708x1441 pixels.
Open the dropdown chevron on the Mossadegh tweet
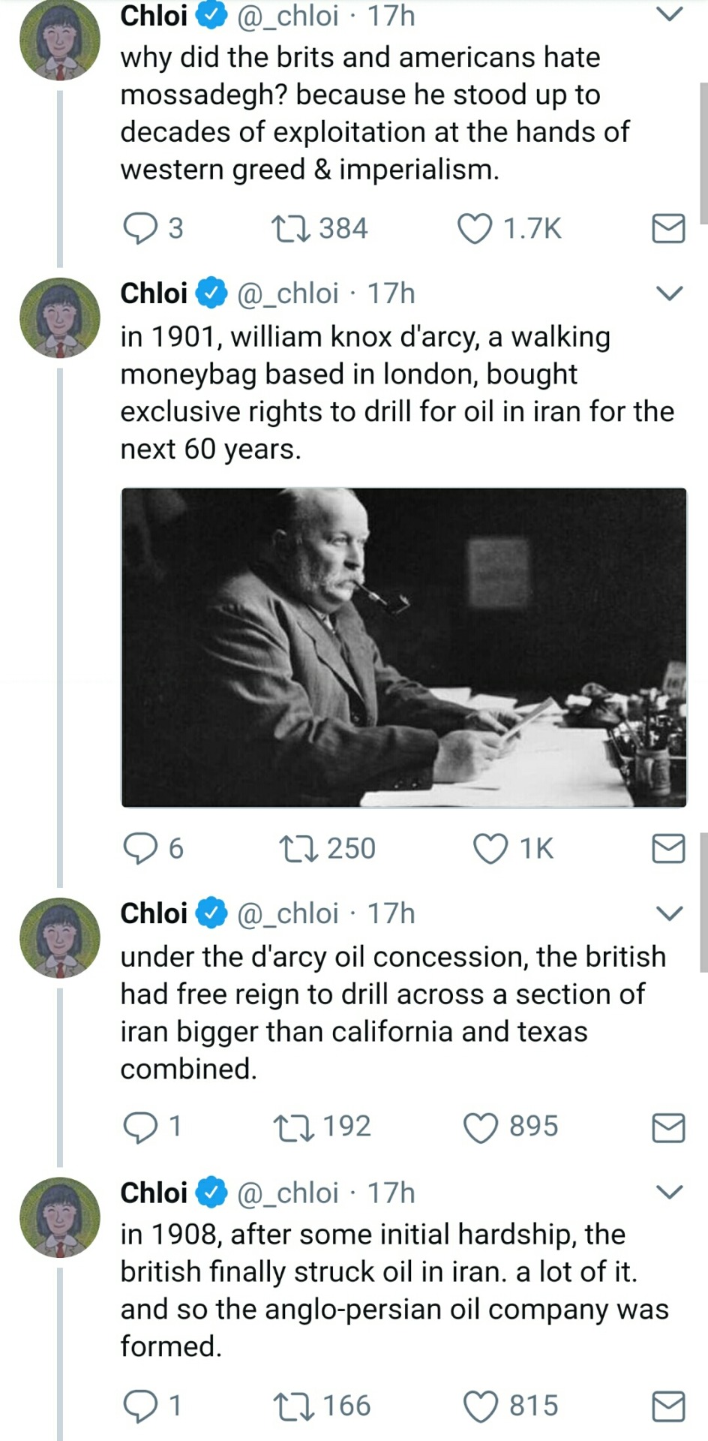[669, 14]
